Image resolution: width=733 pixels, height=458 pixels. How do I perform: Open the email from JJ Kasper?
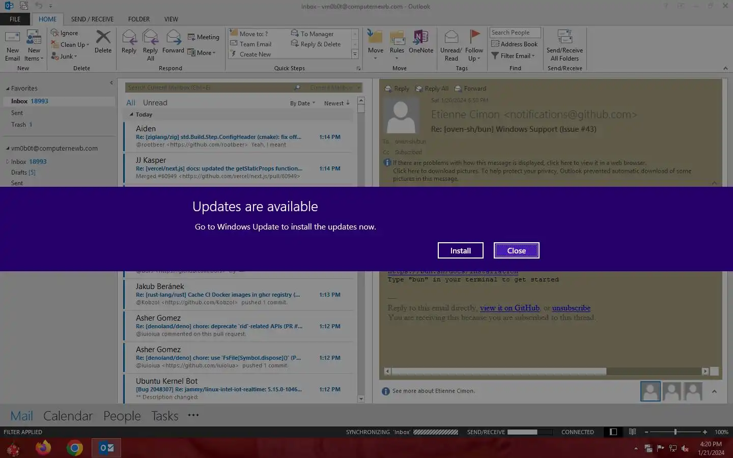tap(238, 168)
